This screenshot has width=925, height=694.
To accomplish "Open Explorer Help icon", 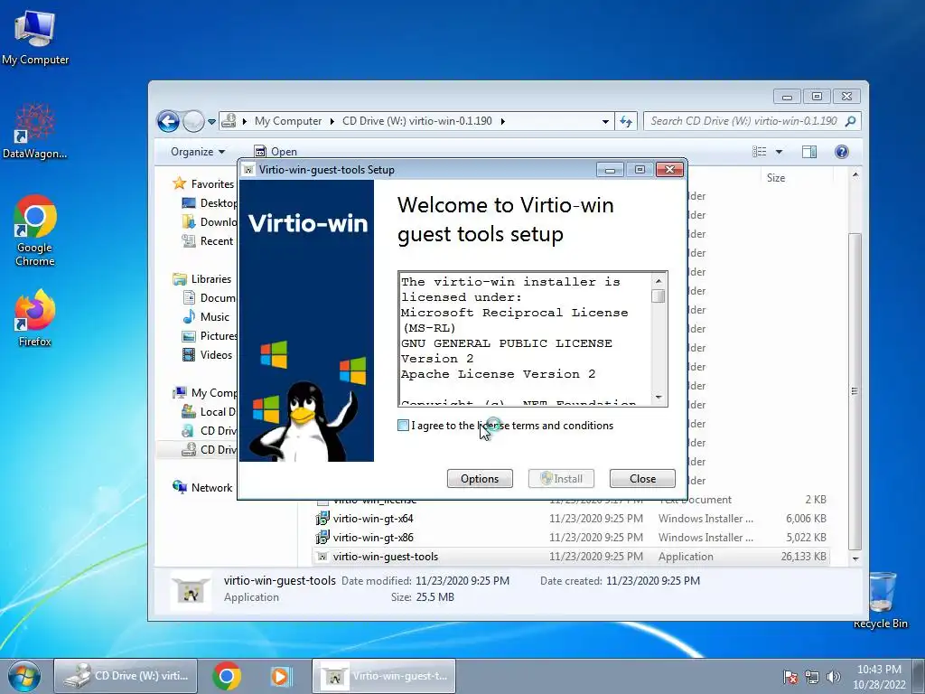I will click(x=842, y=152).
